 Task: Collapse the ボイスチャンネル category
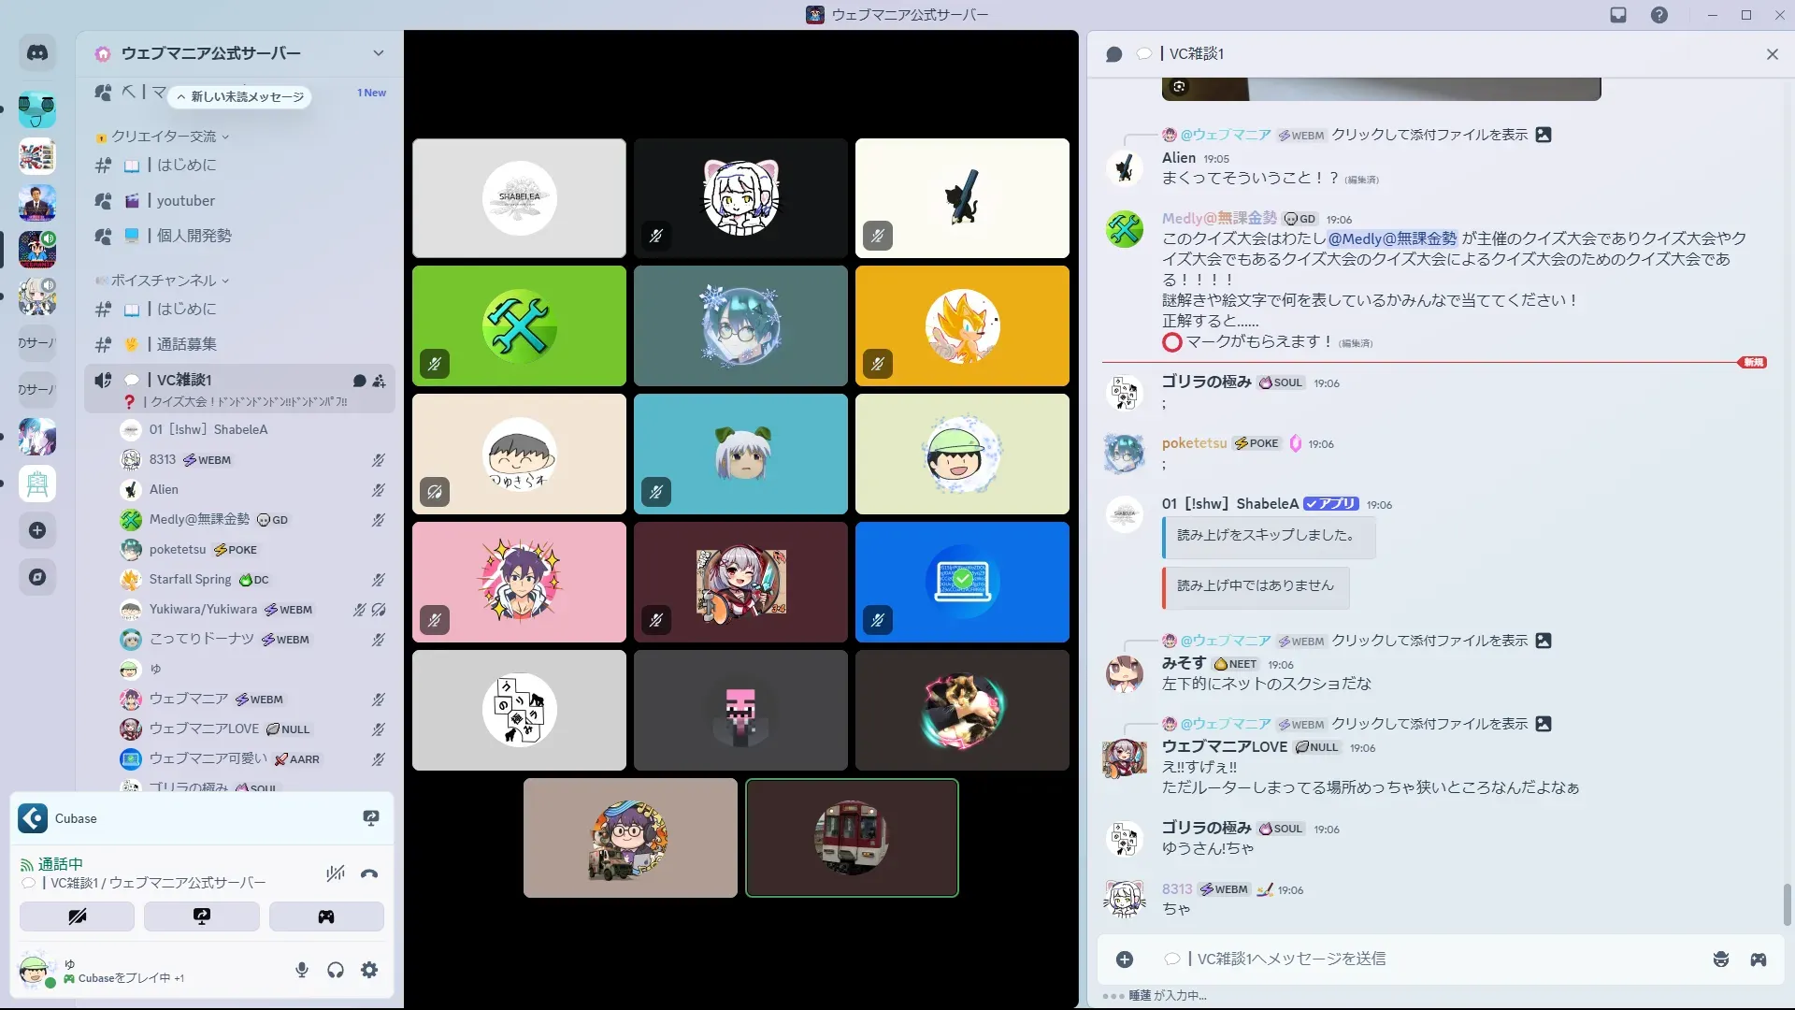164,281
